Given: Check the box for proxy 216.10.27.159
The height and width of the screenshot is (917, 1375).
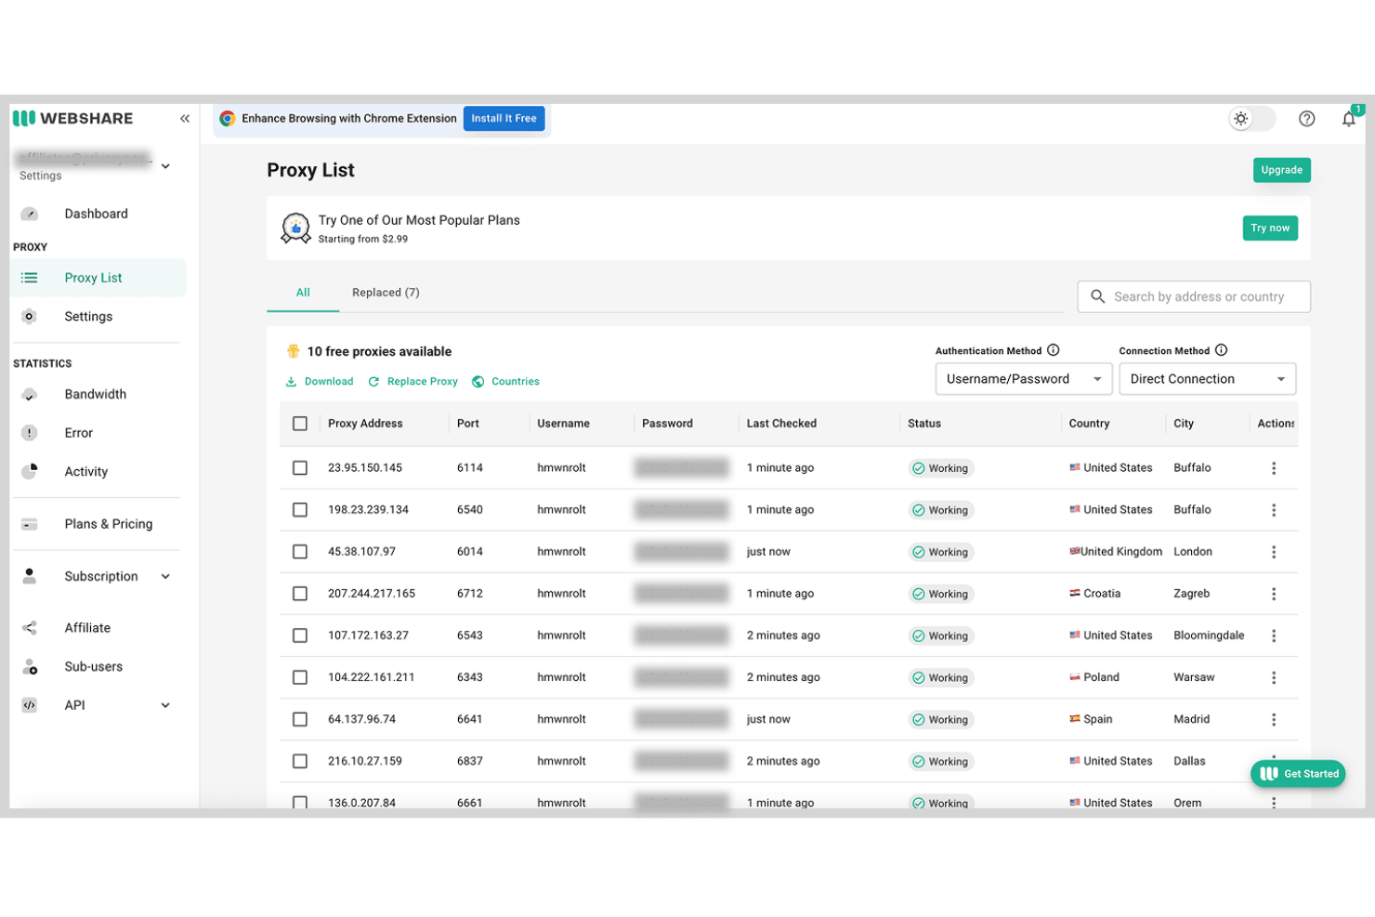Looking at the screenshot, I should (300, 761).
